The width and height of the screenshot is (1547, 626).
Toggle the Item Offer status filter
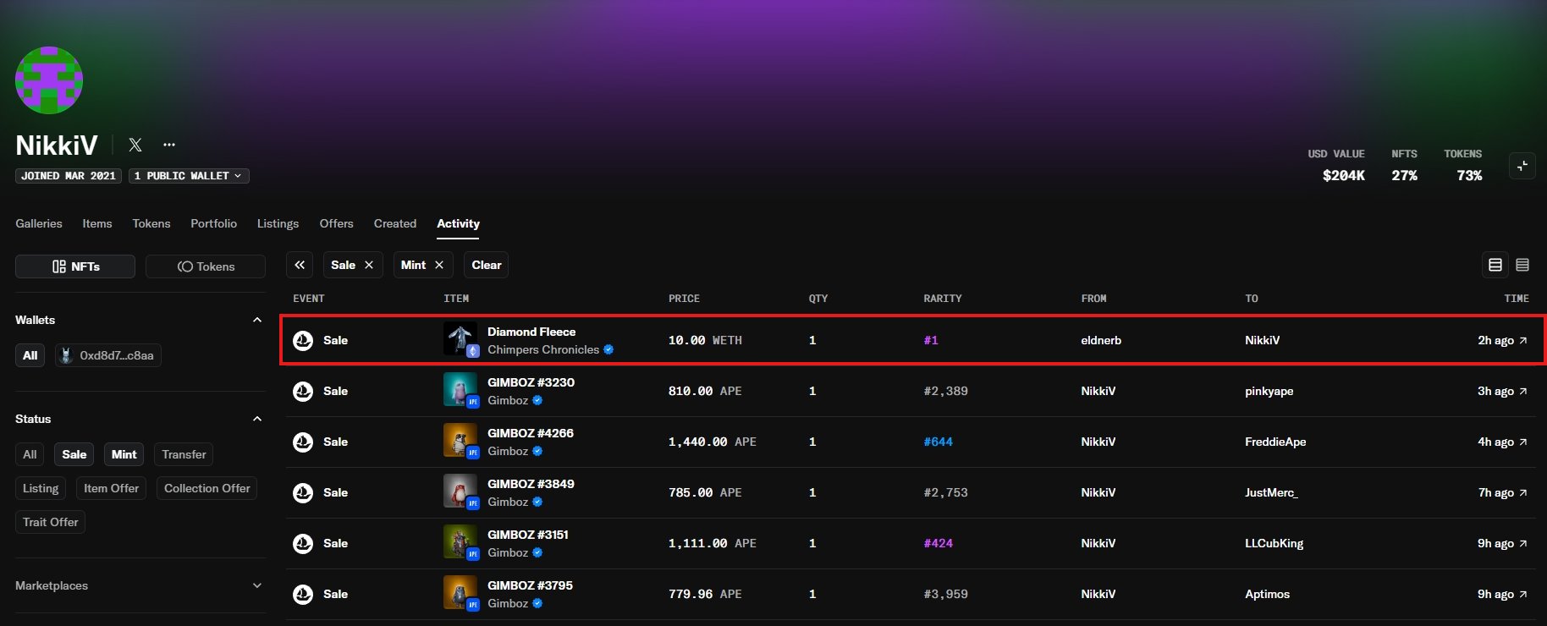tap(111, 488)
